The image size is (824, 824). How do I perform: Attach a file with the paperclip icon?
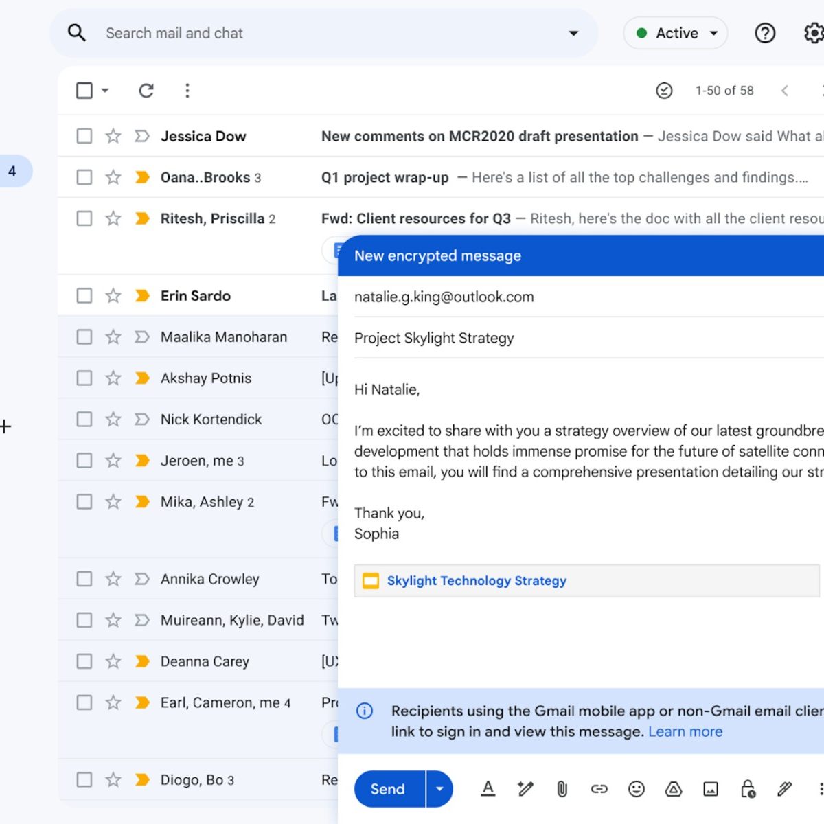coord(562,789)
